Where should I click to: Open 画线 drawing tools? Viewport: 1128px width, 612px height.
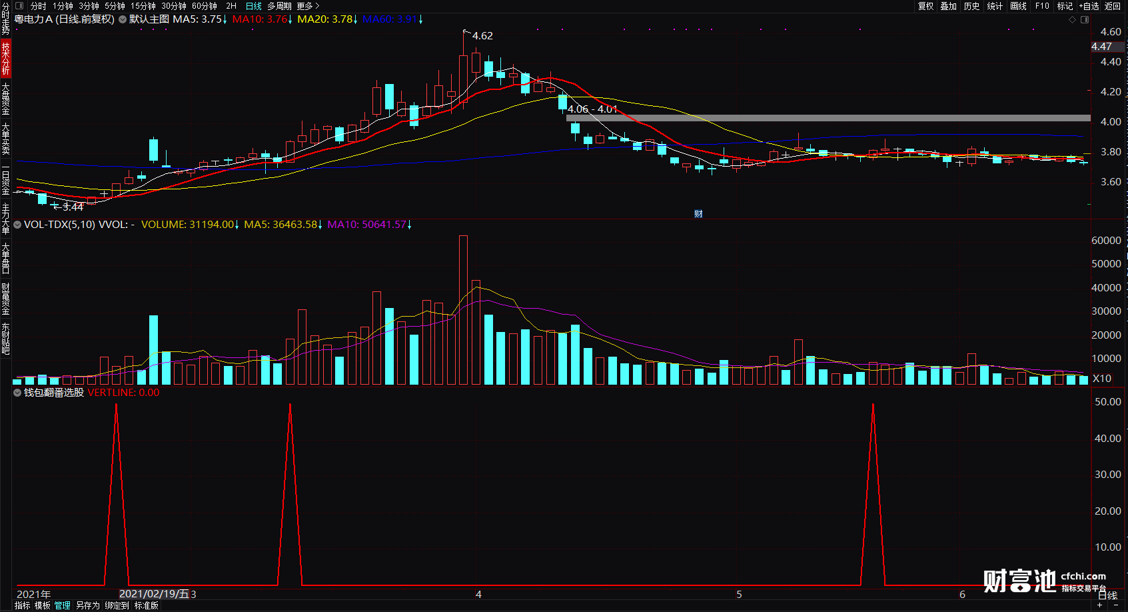tap(1018, 6)
